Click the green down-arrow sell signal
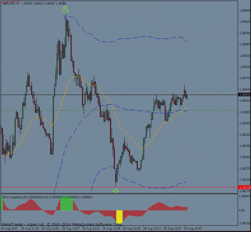Image resolution: width=251 pixels, height=232 pixels. pos(65,10)
